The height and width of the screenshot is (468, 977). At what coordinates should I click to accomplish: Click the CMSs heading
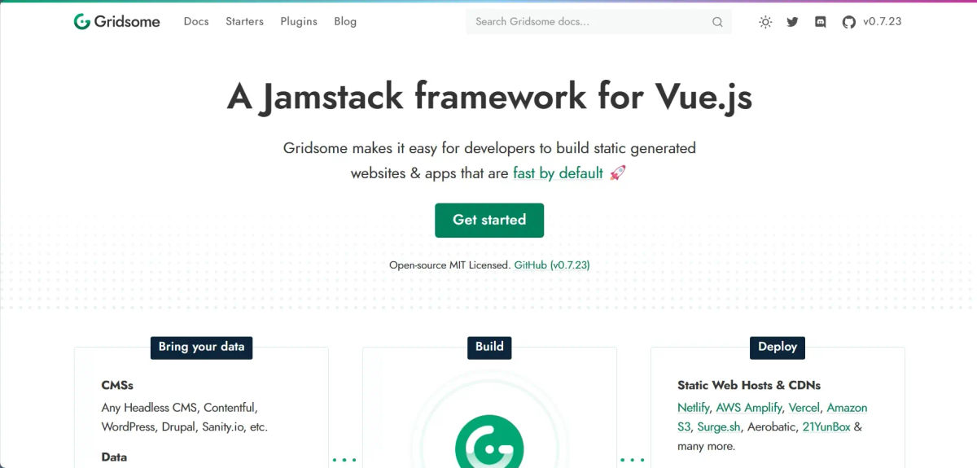coord(117,385)
